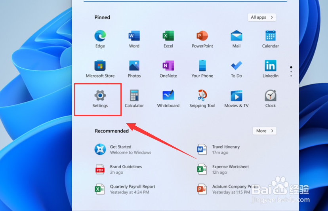Viewport: 328px width, 211px height.
Task: Click the chevron on the More button
Action: 272,131
